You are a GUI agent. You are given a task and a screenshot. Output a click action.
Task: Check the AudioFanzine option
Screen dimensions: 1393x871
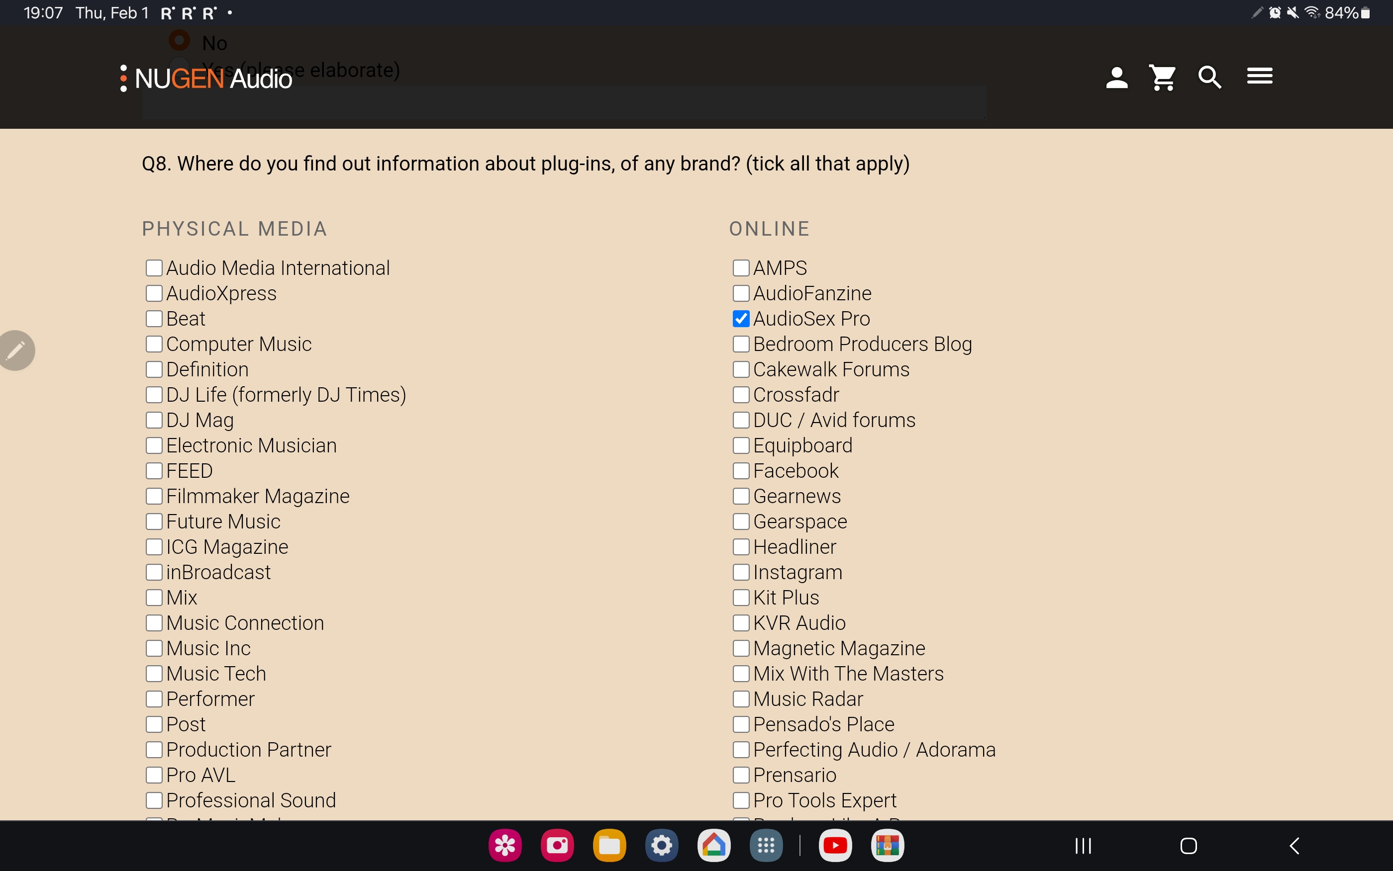point(741,293)
